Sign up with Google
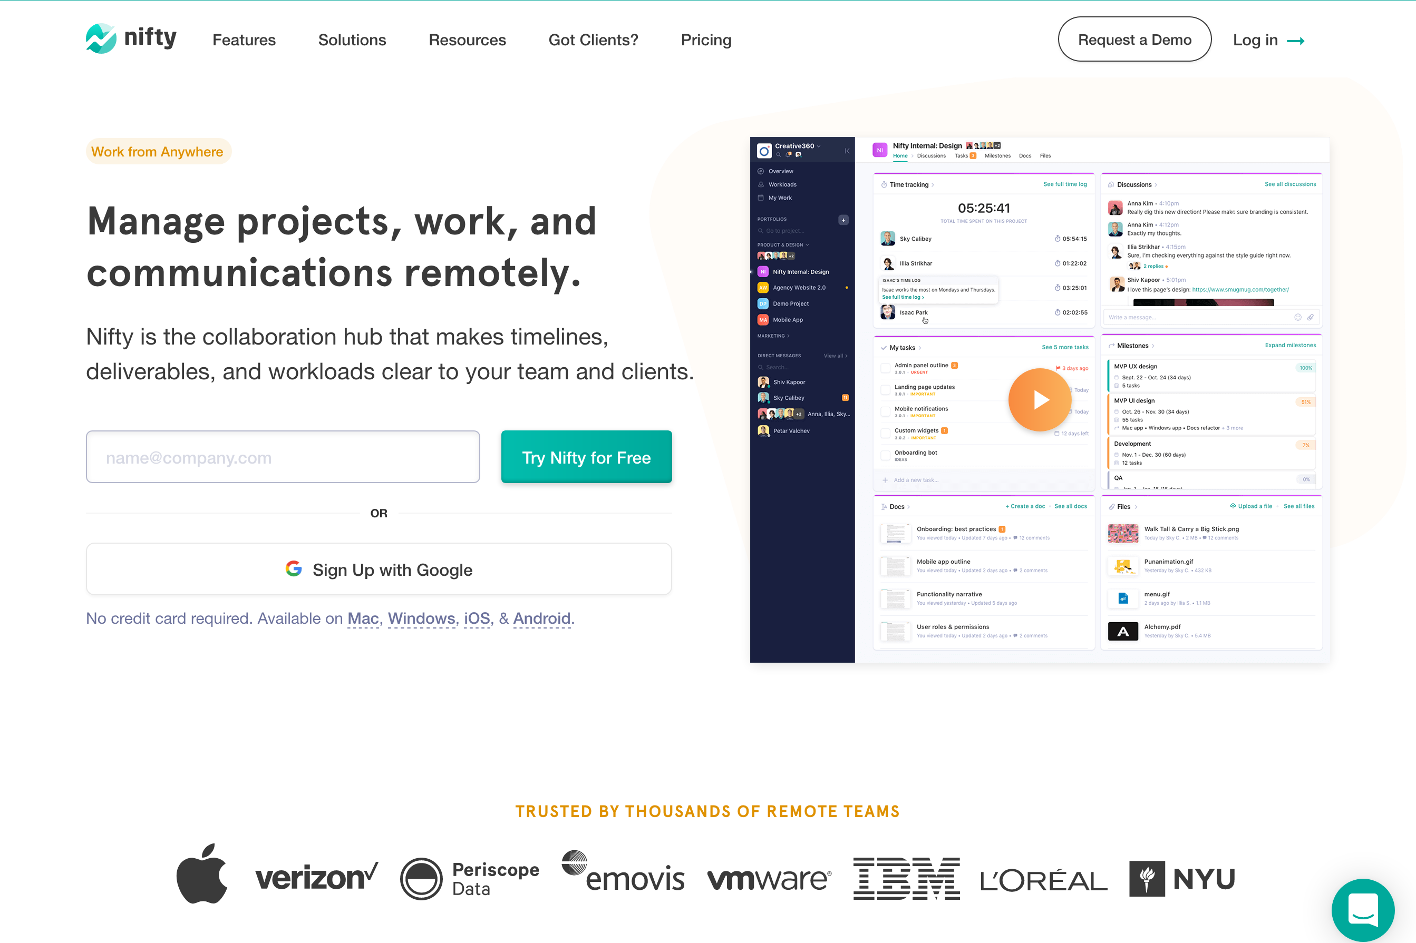The image size is (1416, 943). click(379, 569)
